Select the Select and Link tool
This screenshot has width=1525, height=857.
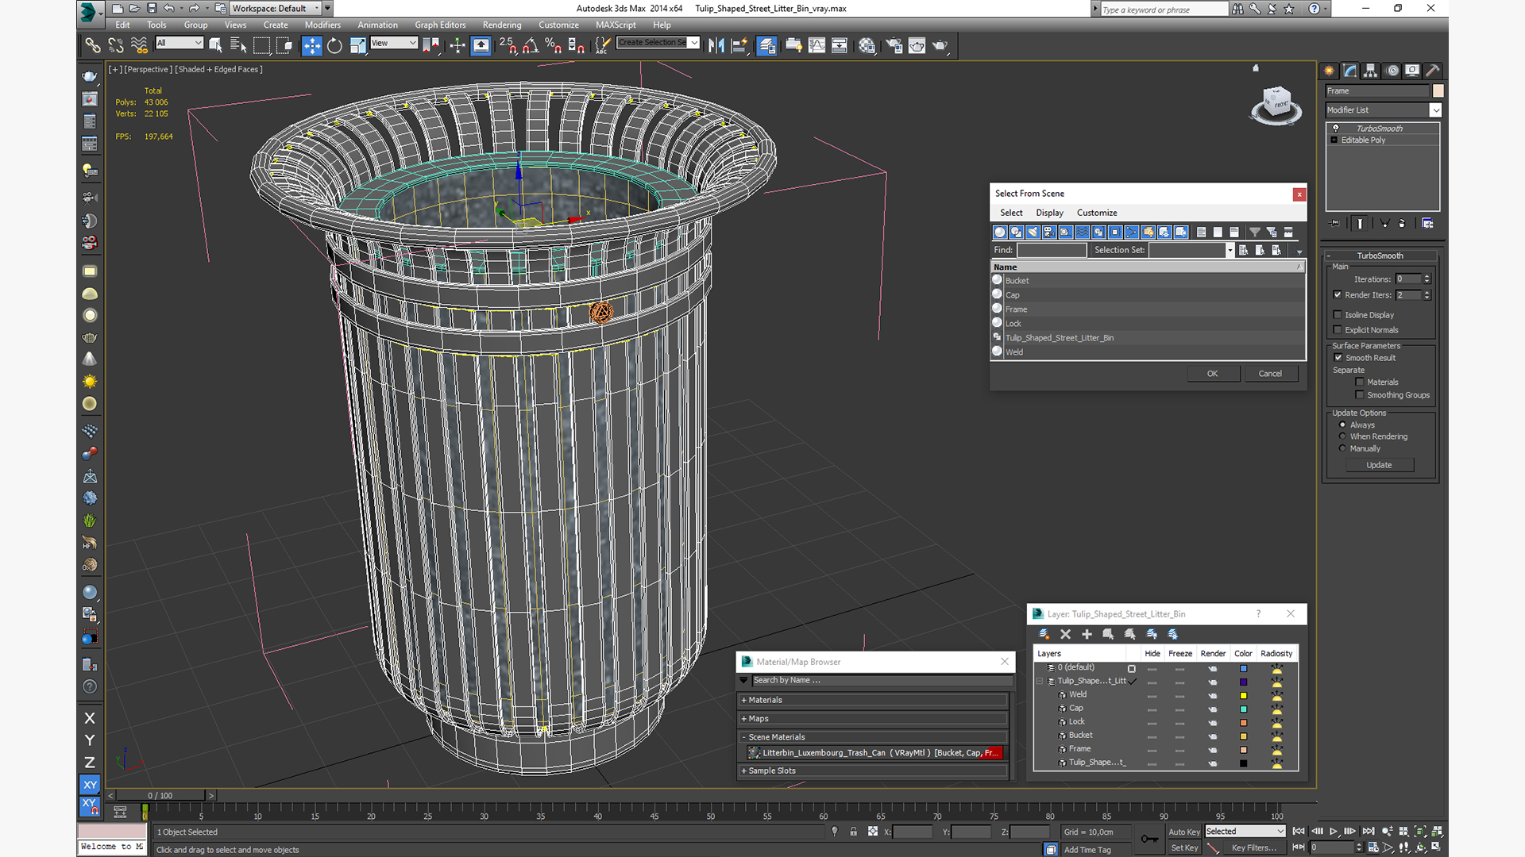[x=93, y=45]
